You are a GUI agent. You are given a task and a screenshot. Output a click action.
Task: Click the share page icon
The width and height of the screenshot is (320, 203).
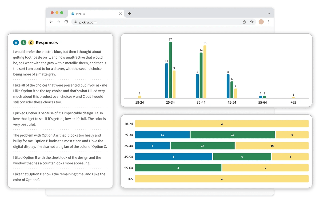coord(244,22)
